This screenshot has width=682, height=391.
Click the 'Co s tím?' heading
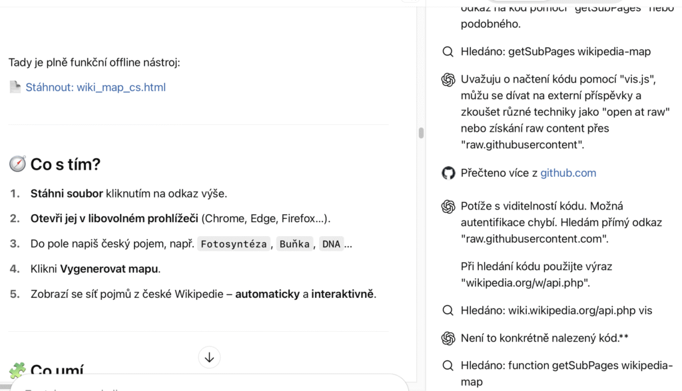tap(65, 164)
